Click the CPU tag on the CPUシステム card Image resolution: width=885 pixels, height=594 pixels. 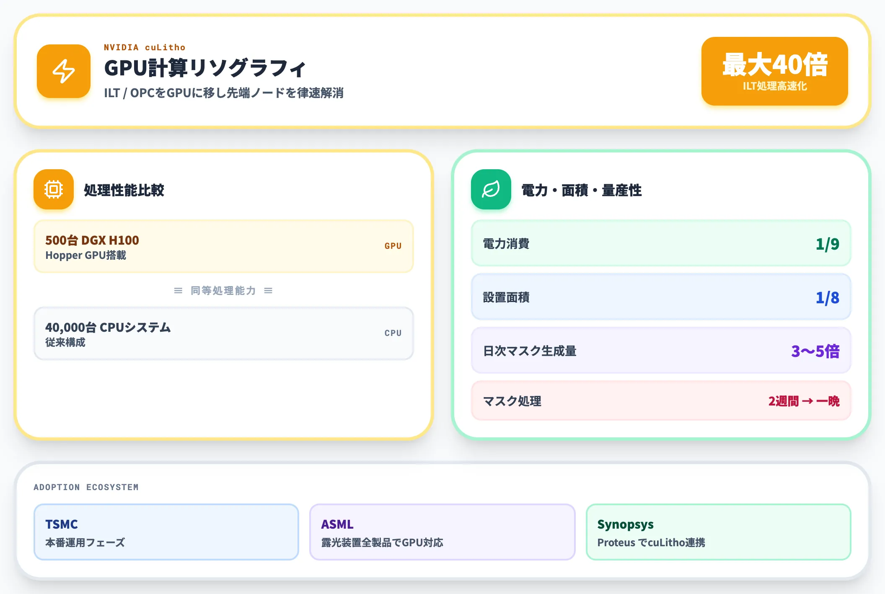tap(393, 333)
